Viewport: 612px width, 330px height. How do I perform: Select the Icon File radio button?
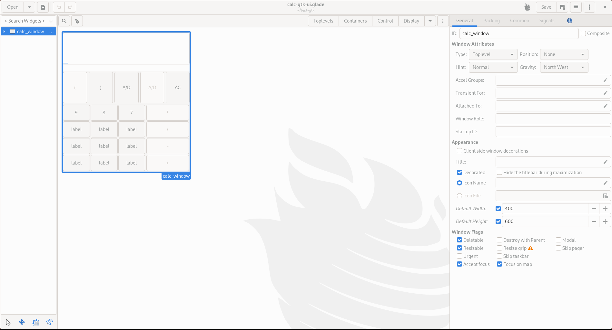459,196
